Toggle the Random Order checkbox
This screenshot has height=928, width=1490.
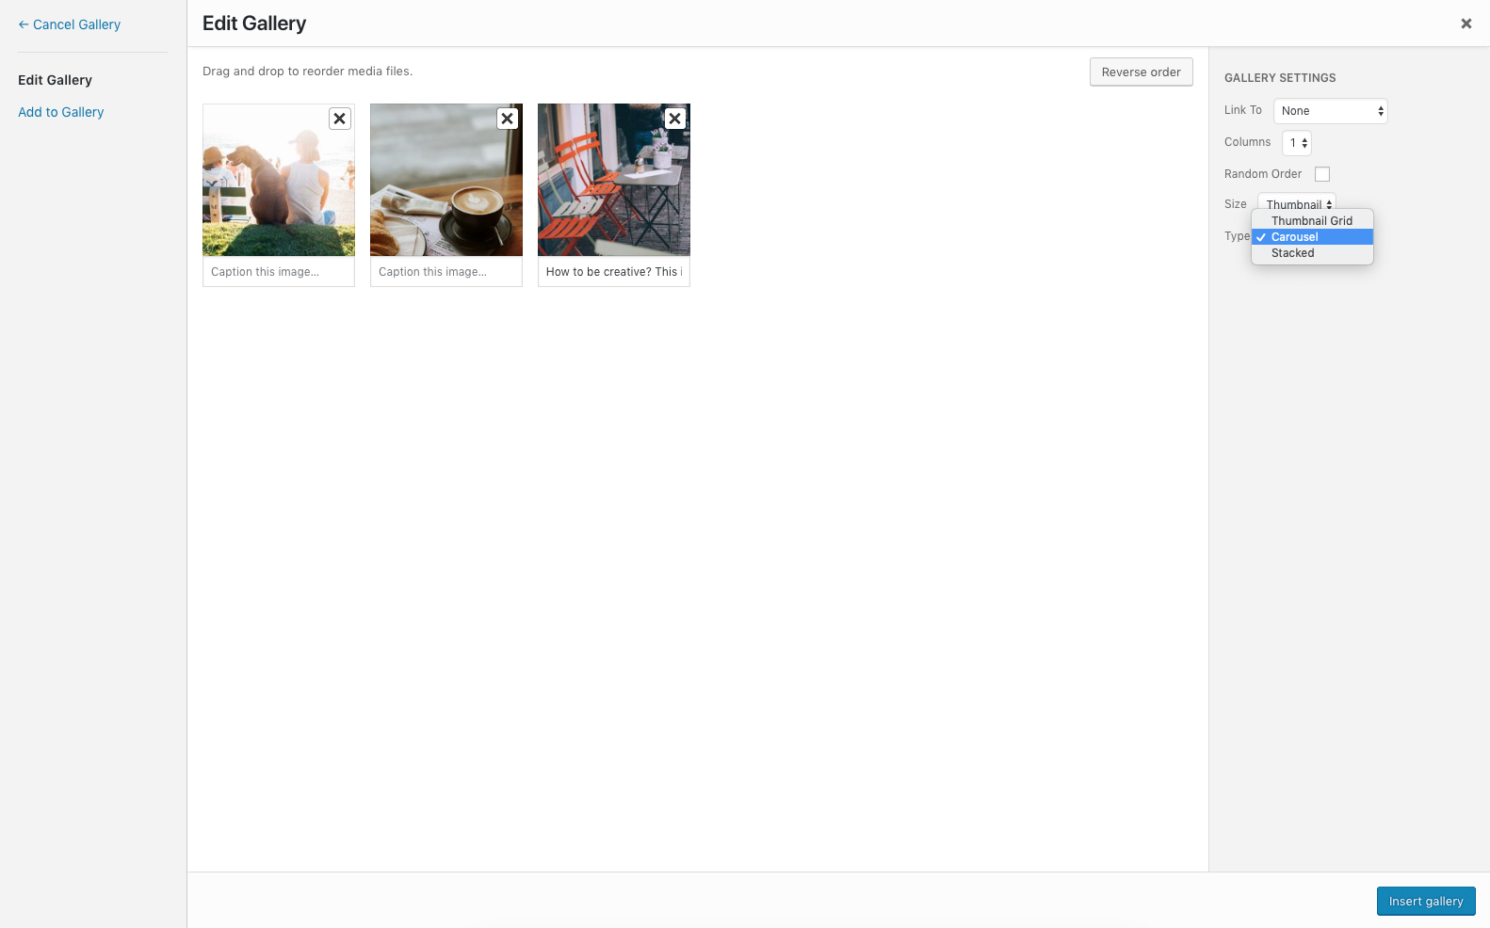(x=1322, y=174)
